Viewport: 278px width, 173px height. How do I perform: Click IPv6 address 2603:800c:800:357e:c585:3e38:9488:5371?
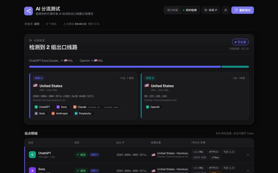click(63, 96)
